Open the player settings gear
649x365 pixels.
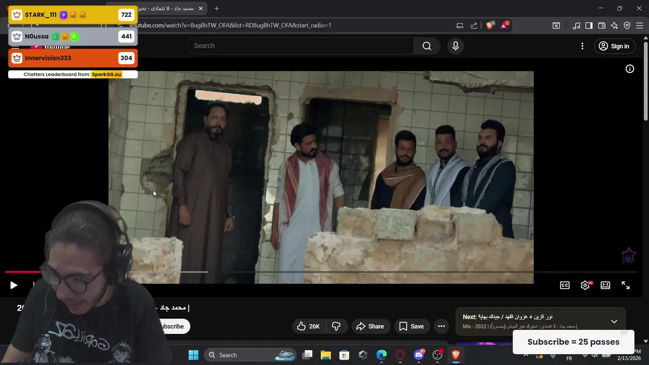coord(585,285)
